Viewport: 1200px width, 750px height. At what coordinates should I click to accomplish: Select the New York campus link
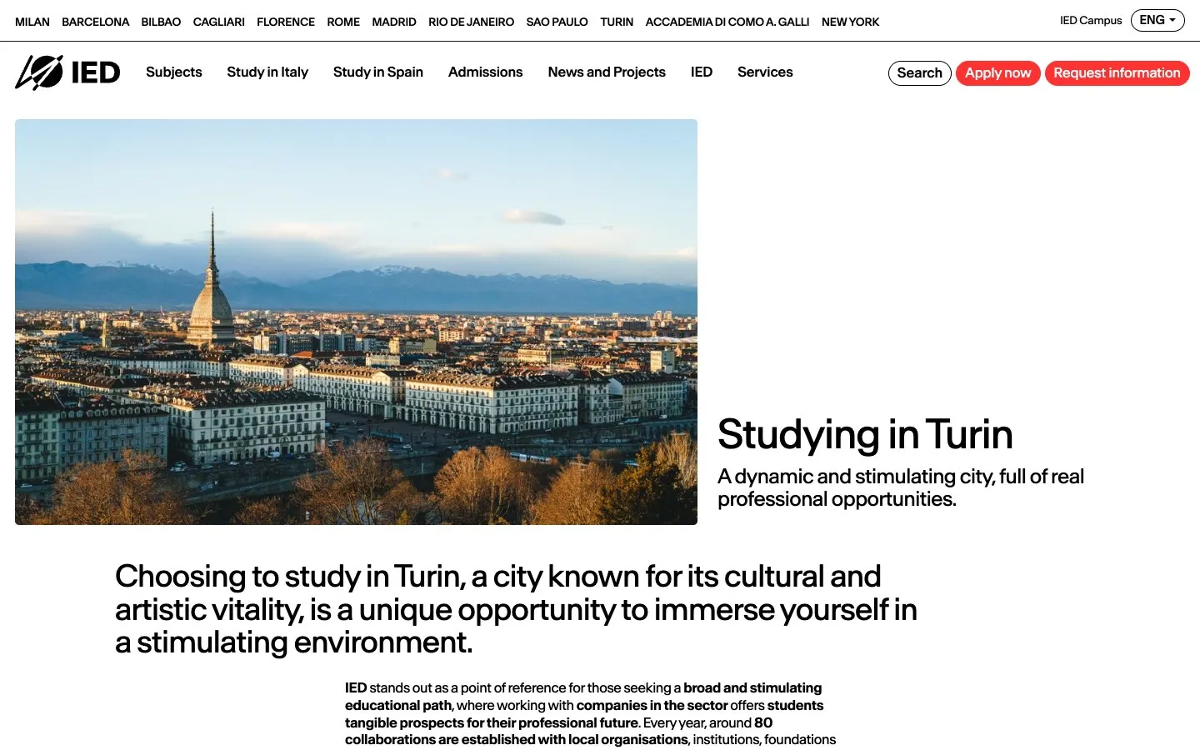tap(851, 22)
